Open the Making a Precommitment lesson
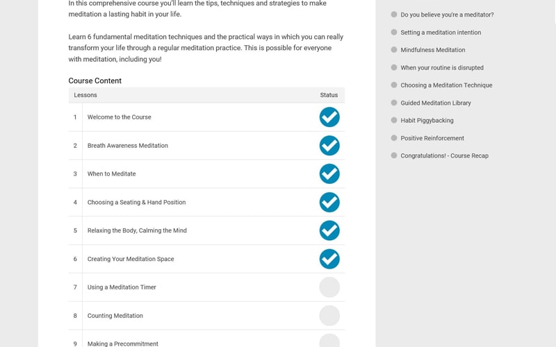 tap(123, 344)
